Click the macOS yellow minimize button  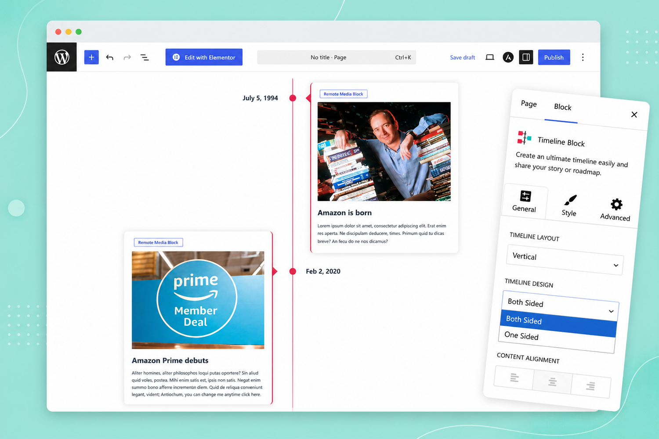[68, 32]
